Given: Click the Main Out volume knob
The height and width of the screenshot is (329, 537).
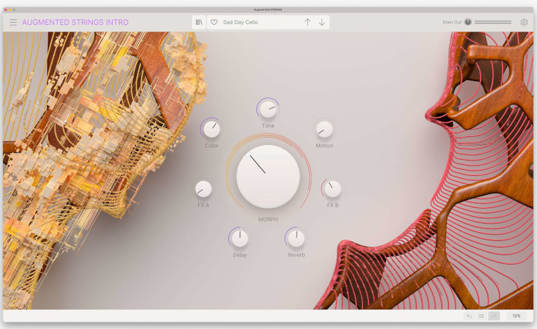Looking at the screenshot, I should (468, 22).
